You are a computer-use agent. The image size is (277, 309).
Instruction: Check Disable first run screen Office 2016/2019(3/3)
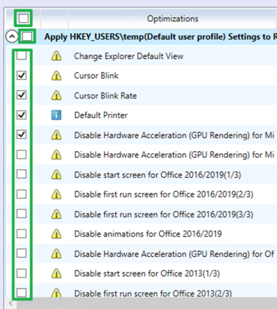pos(22,214)
